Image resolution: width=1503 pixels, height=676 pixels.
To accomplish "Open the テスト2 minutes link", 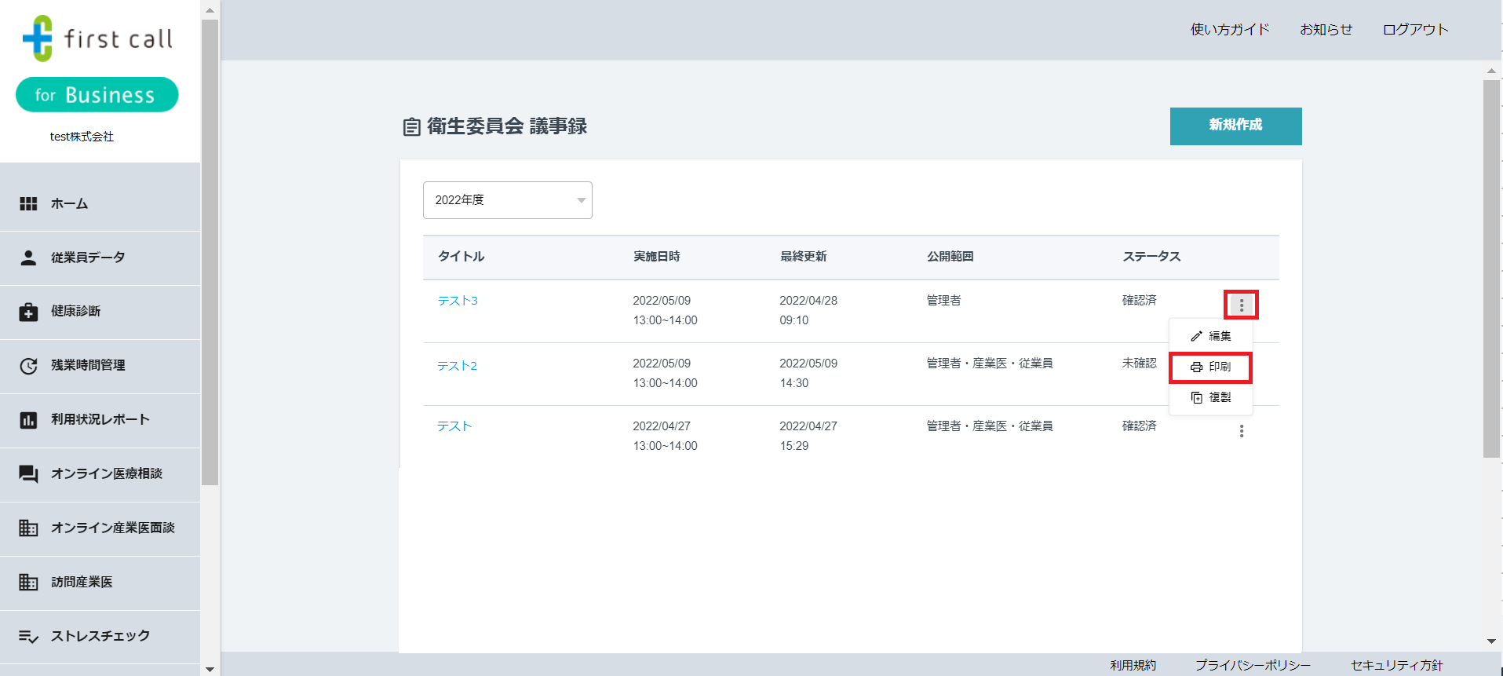I will point(457,366).
